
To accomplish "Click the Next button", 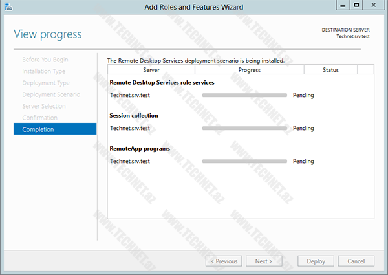I will pos(263,261).
